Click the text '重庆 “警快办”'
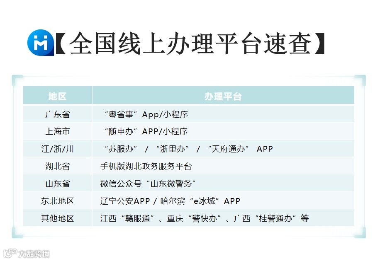The width and height of the screenshot is (380, 261). pyautogui.click(x=194, y=218)
